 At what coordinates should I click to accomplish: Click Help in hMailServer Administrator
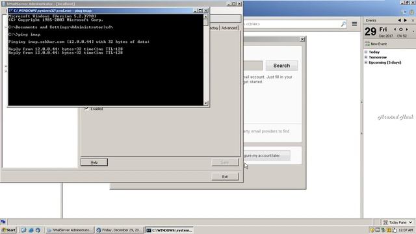94,162
